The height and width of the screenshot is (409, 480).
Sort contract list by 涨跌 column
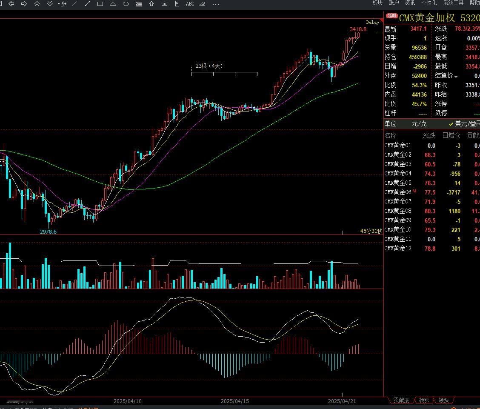pos(429,135)
